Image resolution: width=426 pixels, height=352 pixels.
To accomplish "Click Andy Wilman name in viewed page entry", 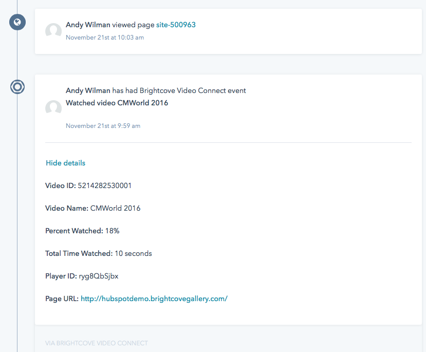I will 88,25.
